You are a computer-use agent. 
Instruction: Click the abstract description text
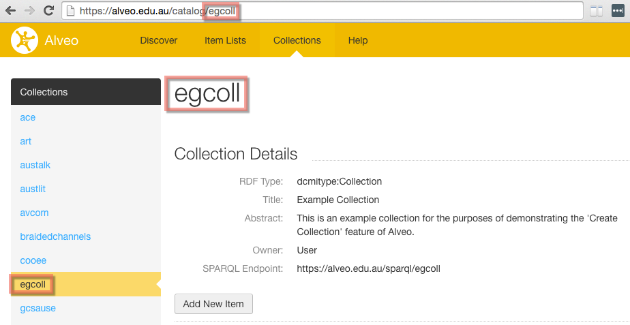coord(457,225)
